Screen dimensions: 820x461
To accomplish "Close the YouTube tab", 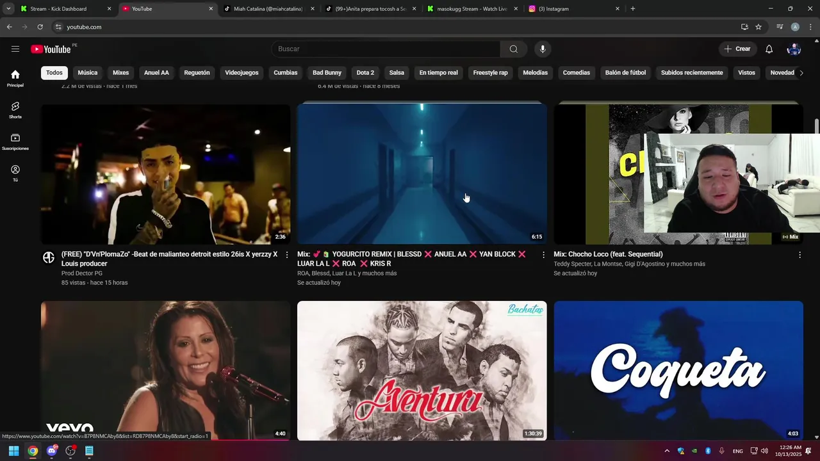I will [211, 9].
